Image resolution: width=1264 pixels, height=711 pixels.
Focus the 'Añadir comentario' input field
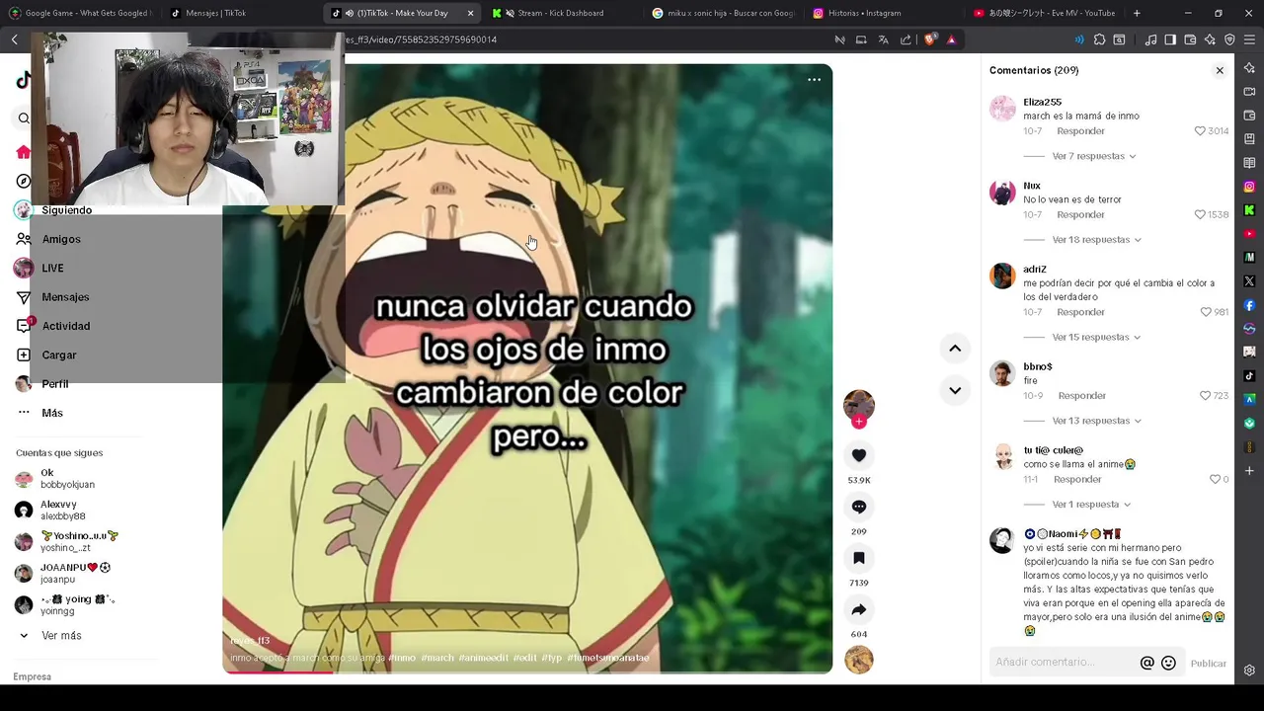point(1064,663)
